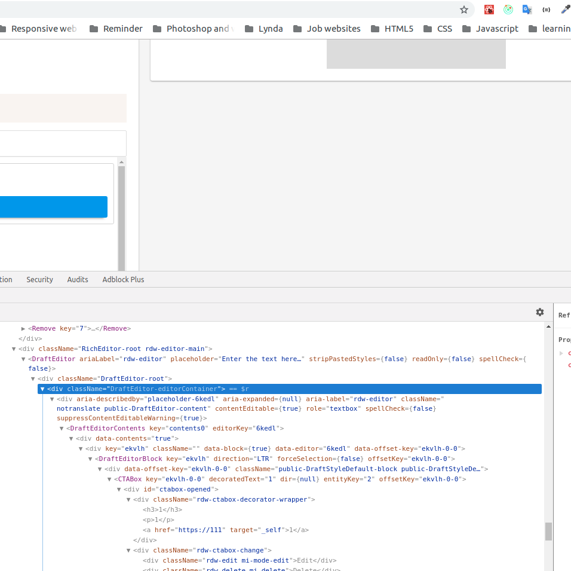Click the green circular extension icon
The height and width of the screenshot is (571, 571).
pos(508,10)
